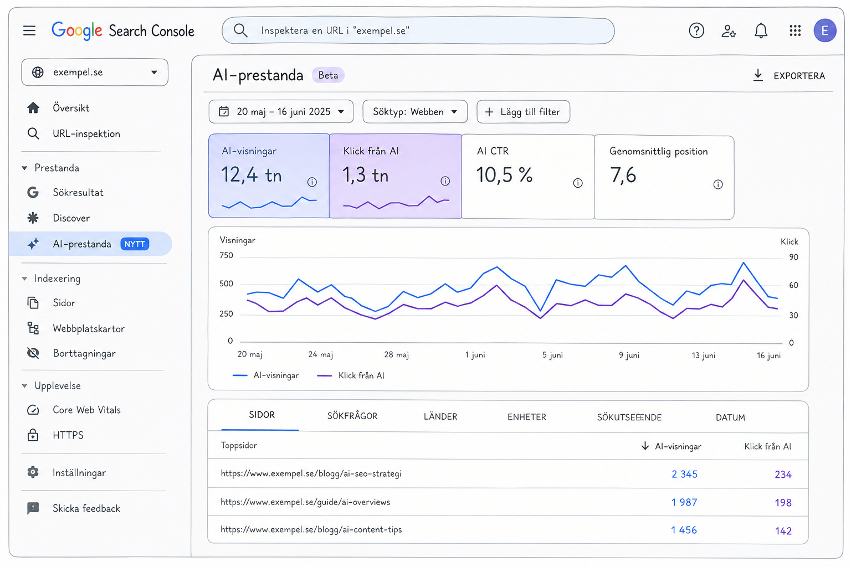Show info for Klick från AI metric

tap(445, 181)
